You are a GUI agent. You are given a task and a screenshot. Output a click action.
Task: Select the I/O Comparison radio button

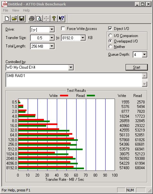110,36
